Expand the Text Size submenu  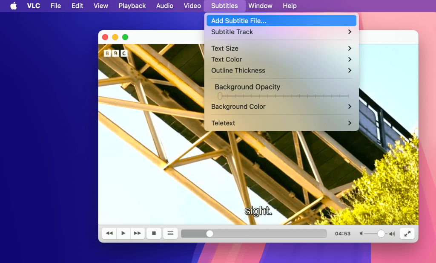tap(281, 49)
